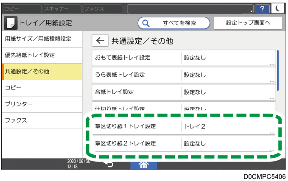This screenshot has height=181, width=288.
Task: Select コピー function key at top
Action: [x=22, y=8]
